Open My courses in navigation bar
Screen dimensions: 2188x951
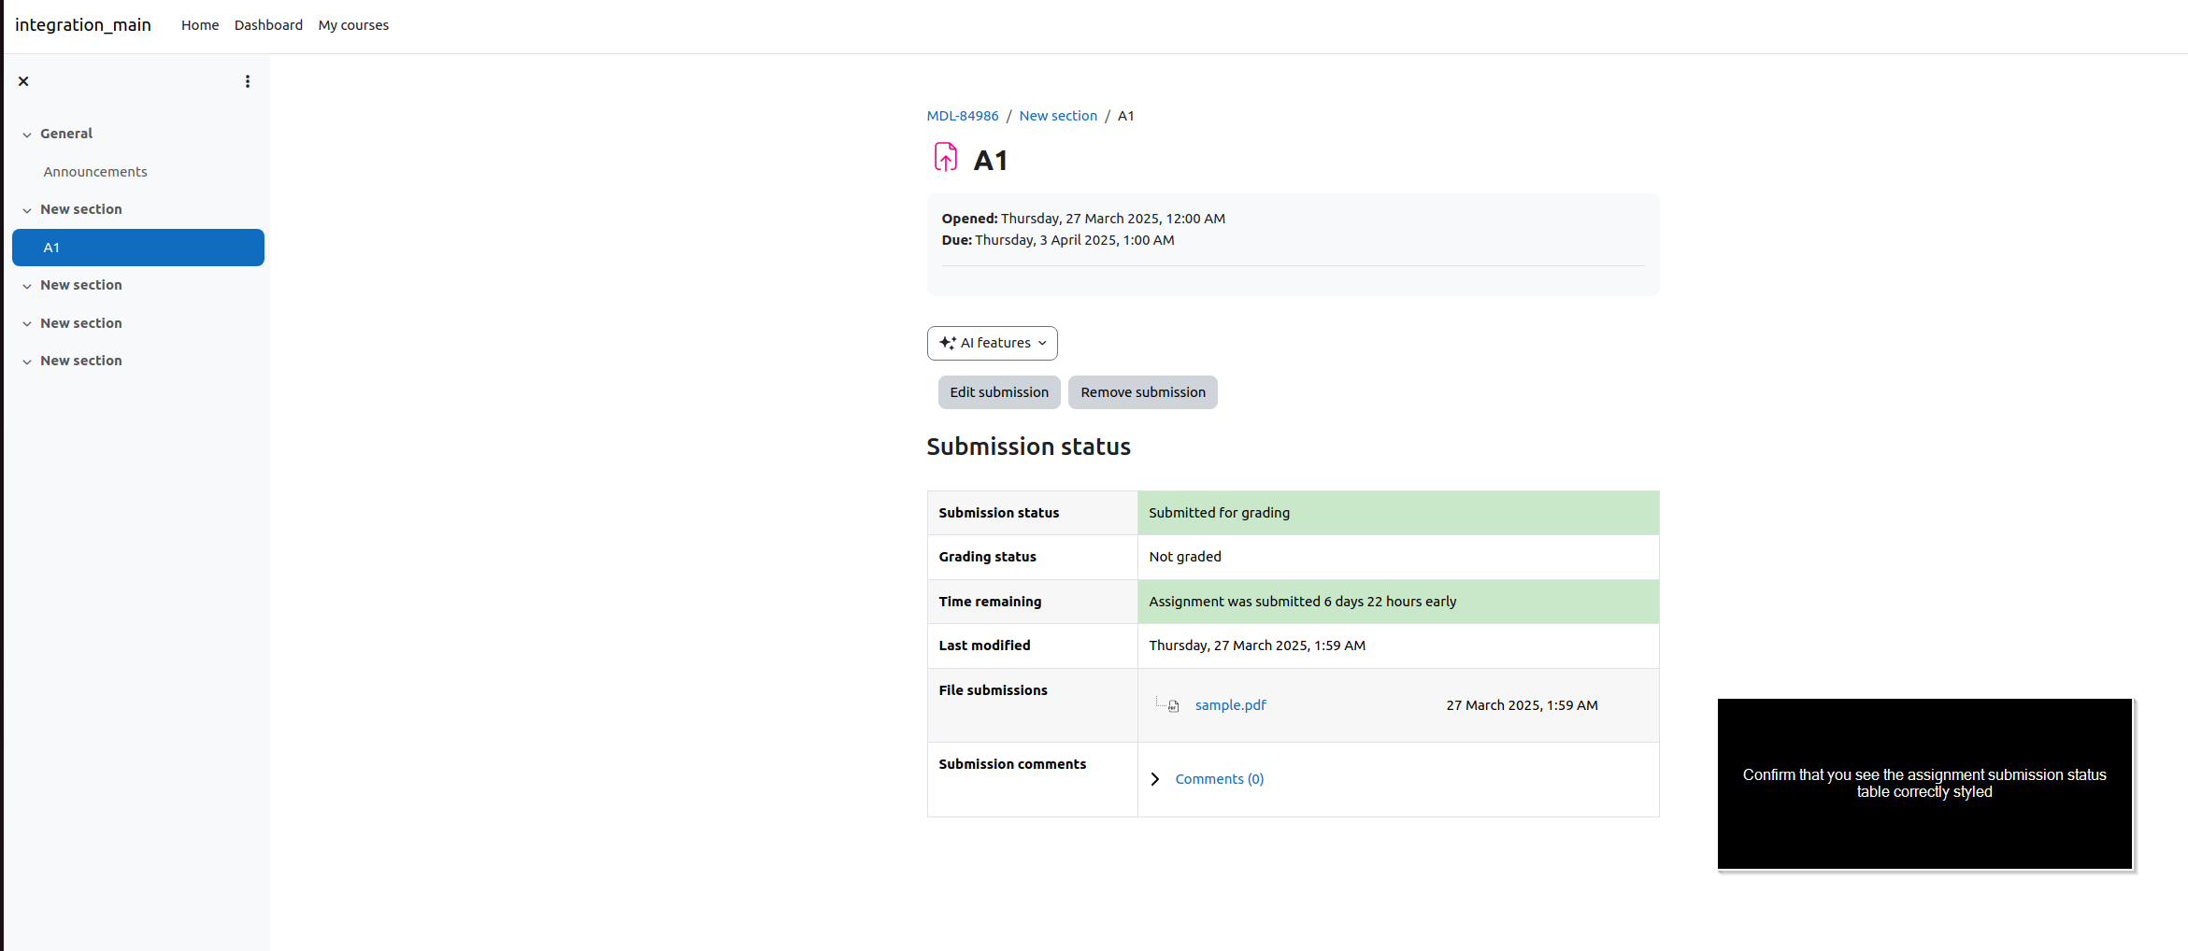pos(353,25)
